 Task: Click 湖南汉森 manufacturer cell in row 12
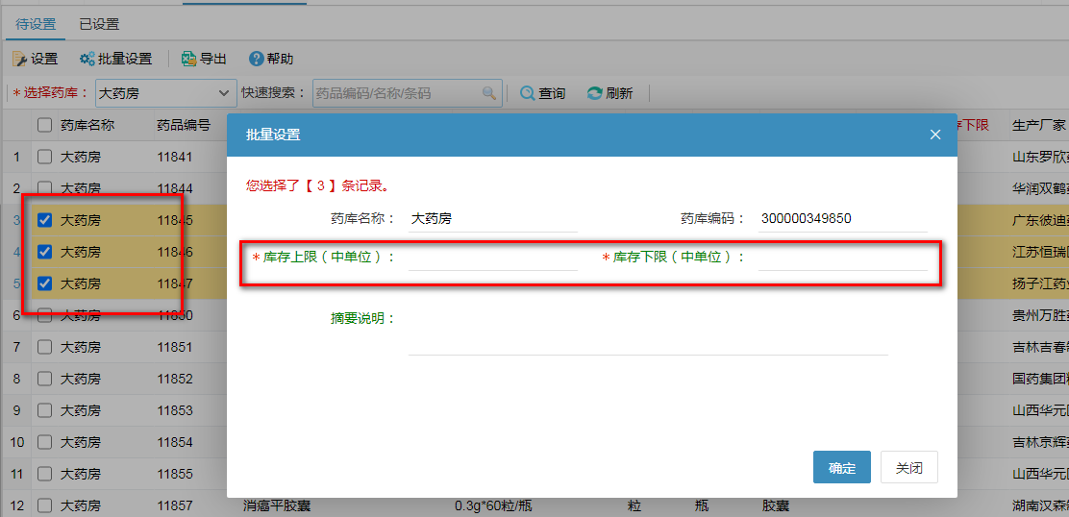1040,506
